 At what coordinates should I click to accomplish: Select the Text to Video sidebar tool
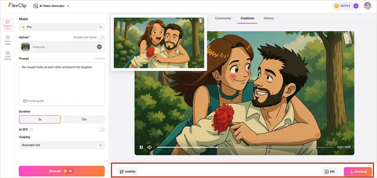click(x=7, y=40)
